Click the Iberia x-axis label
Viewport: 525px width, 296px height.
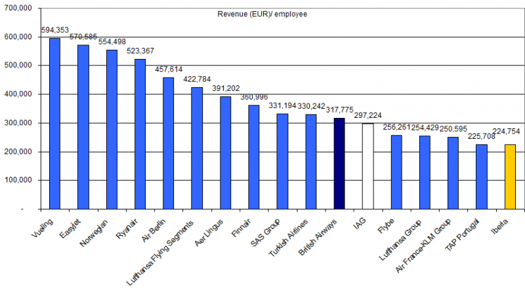[x=499, y=226]
